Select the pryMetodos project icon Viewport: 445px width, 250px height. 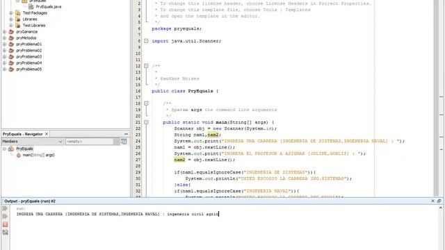point(11,37)
